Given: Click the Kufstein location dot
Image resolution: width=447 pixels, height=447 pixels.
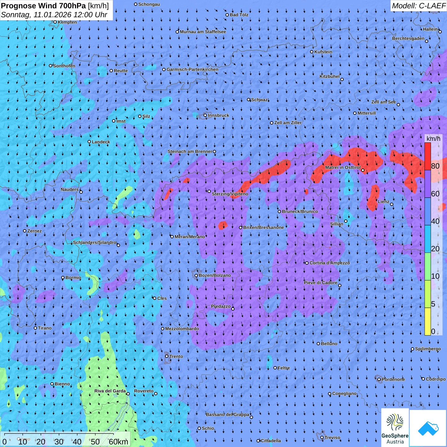Looking at the screenshot, I should [312, 52].
